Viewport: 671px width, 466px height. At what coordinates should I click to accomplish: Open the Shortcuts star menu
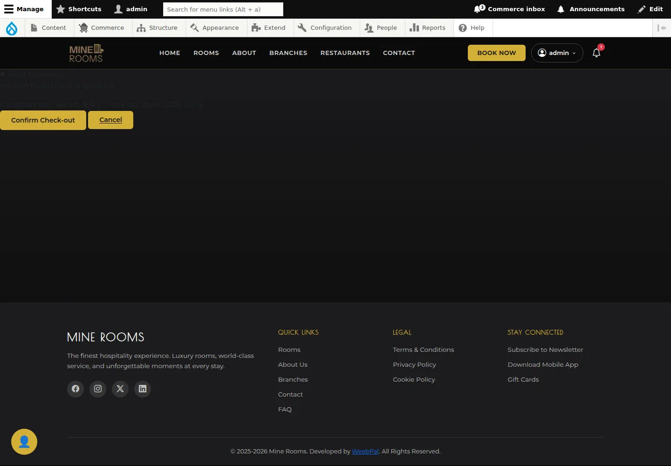click(79, 9)
